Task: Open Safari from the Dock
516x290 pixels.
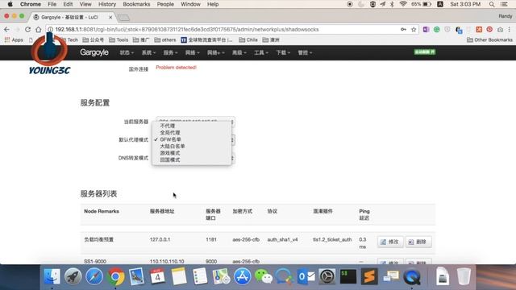Action: pyautogui.click(x=94, y=276)
